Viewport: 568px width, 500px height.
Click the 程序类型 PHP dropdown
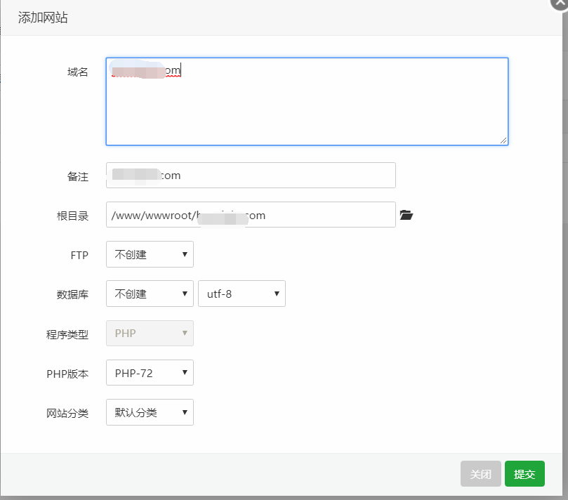[x=150, y=333]
